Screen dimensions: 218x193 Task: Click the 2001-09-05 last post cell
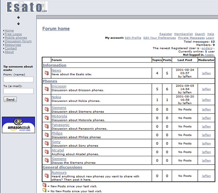(185, 89)
